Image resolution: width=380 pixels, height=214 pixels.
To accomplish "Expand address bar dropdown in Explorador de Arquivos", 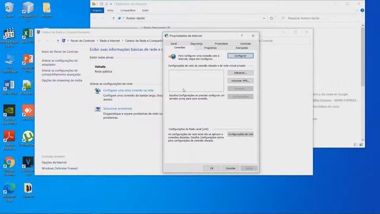I will point(264,18).
